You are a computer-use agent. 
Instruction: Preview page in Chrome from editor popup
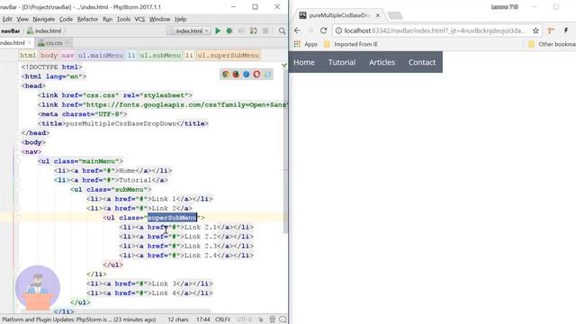tap(226, 74)
